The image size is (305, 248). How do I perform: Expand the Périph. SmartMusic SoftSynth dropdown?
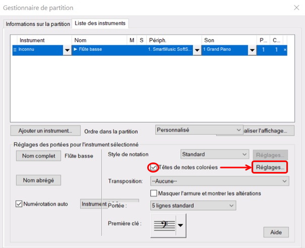pyautogui.click(x=196, y=50)
